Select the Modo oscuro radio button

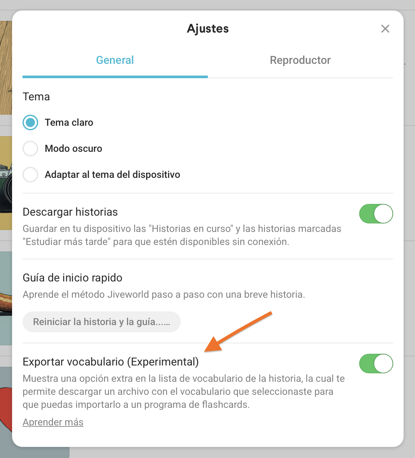pos(30,149)
